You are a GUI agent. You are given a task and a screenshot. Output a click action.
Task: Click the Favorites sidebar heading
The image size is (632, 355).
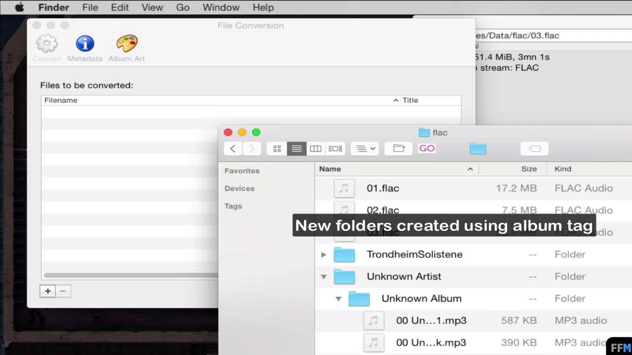click(x=242, y=171)
